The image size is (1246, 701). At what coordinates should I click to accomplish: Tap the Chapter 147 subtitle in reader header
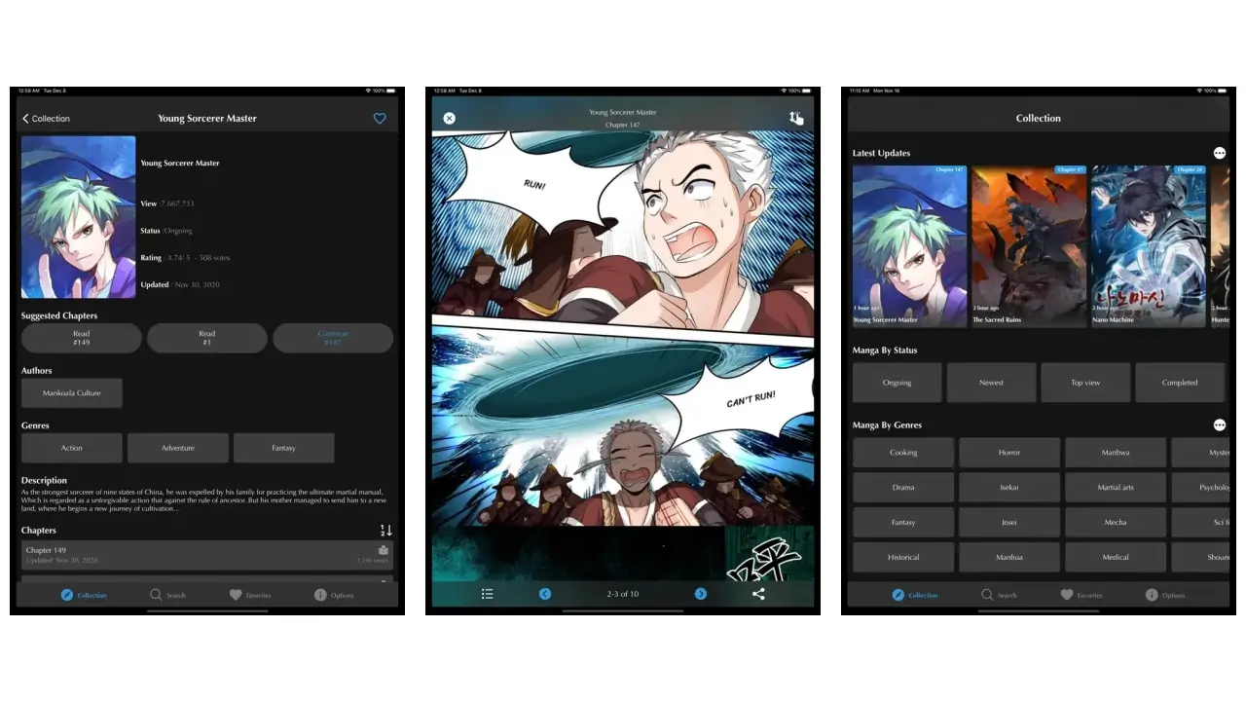623,125
